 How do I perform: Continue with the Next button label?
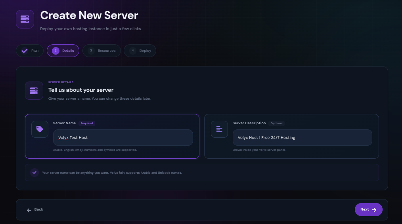tap(365, 209)
